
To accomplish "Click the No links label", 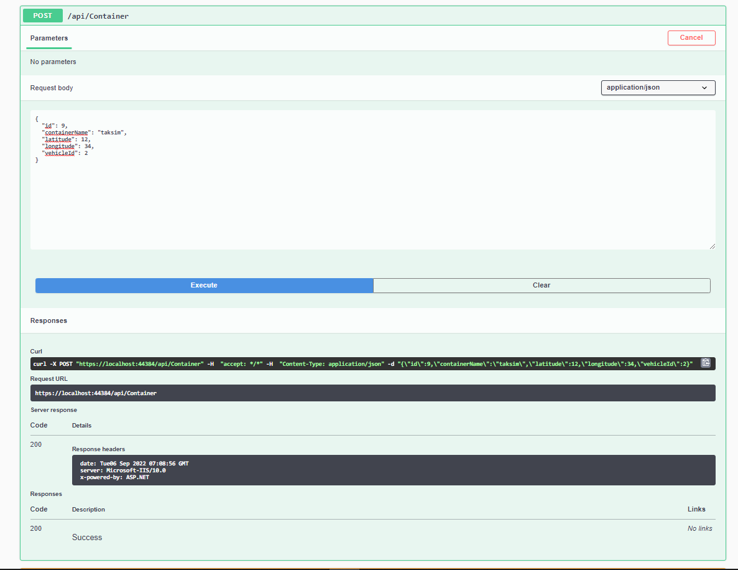I will tap(699, 528).
